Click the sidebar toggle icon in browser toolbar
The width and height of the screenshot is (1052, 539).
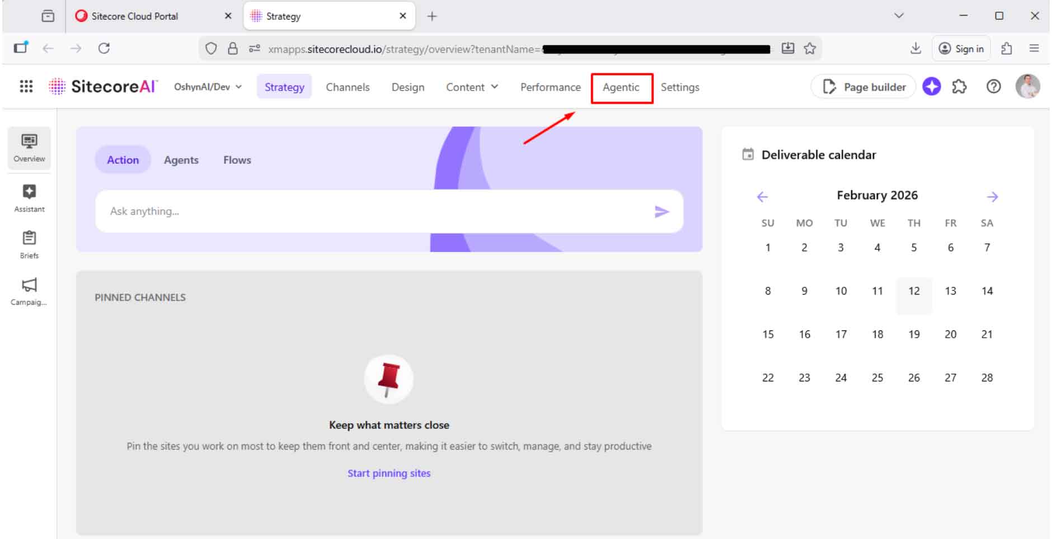pos(21,48)
